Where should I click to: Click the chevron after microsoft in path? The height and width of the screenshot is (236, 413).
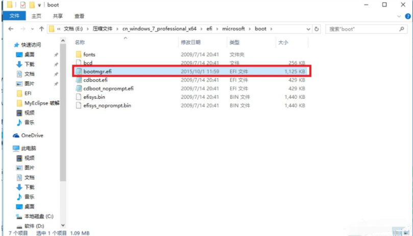[x=250, y=29]
